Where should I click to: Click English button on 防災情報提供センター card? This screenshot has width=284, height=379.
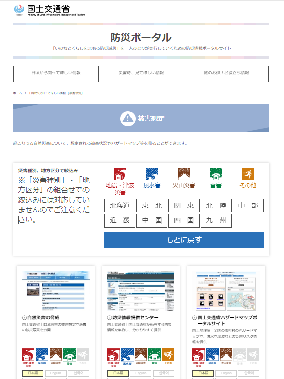pyautogui.click(x=141, y=373)
